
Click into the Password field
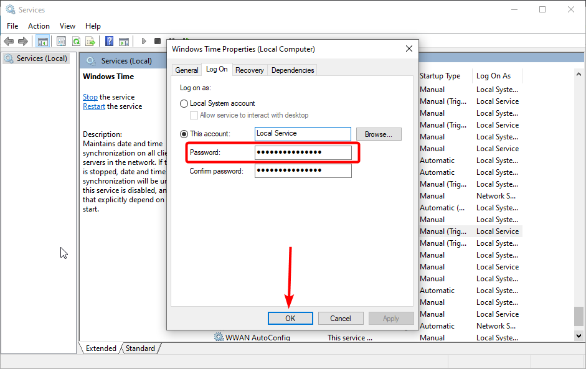(303, 152)
